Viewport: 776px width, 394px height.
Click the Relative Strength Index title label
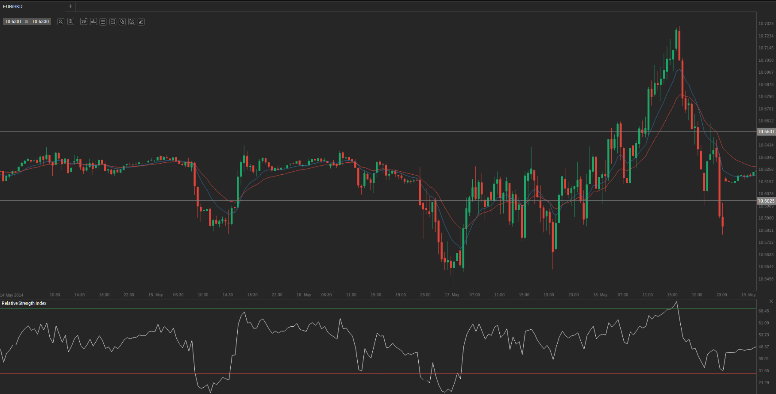(24, 303)
